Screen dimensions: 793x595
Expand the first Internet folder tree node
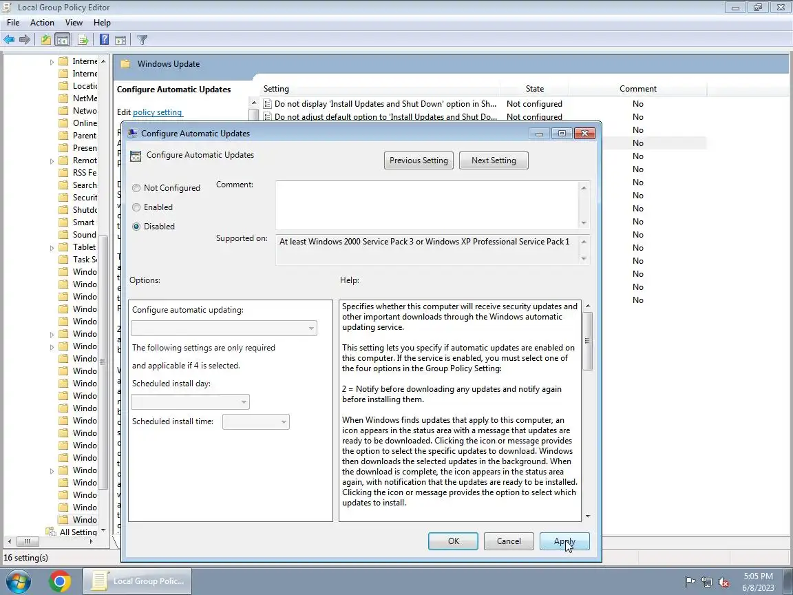tap(52, 62)
